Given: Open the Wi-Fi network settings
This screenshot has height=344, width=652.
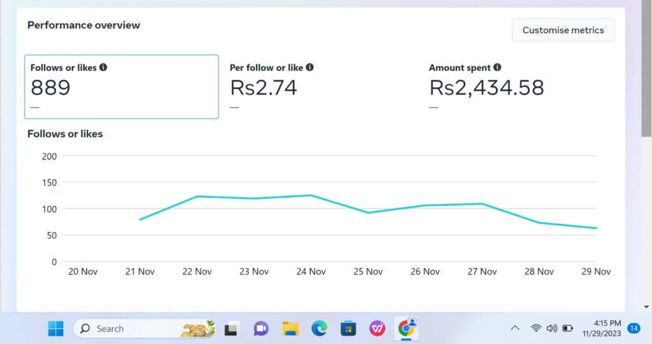Looking at the screenshot, I should (536, 328).
